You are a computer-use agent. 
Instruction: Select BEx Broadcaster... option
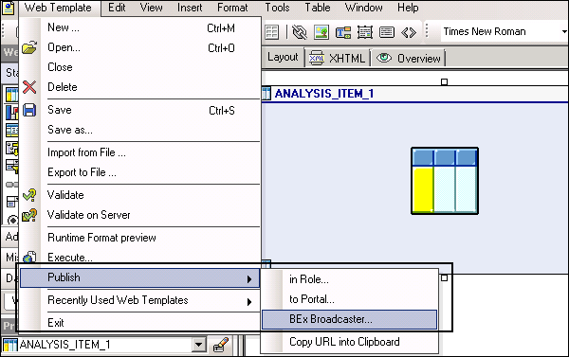[x=349, y=319]
